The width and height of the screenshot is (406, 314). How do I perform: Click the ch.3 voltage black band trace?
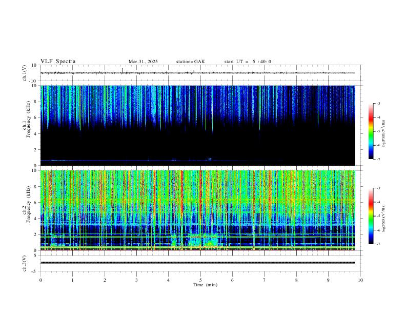198,263
